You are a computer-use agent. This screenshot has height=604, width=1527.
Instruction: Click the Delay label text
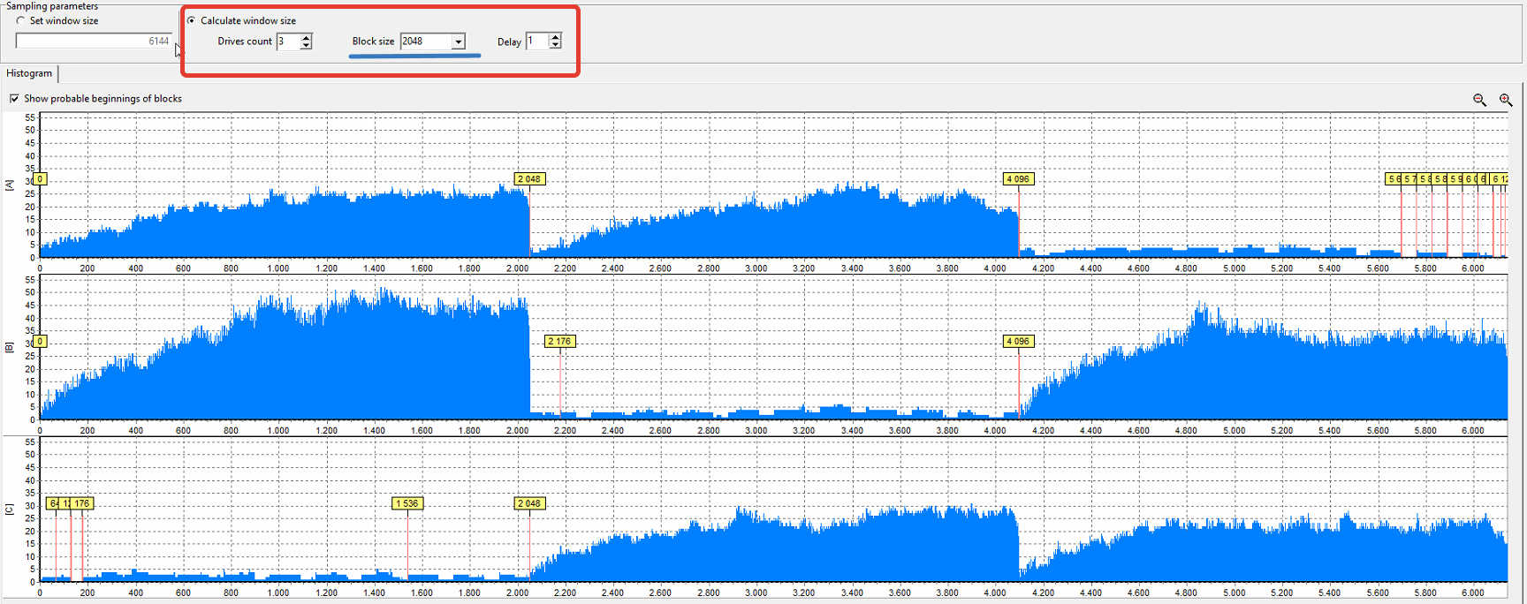[x=509, y=42]
